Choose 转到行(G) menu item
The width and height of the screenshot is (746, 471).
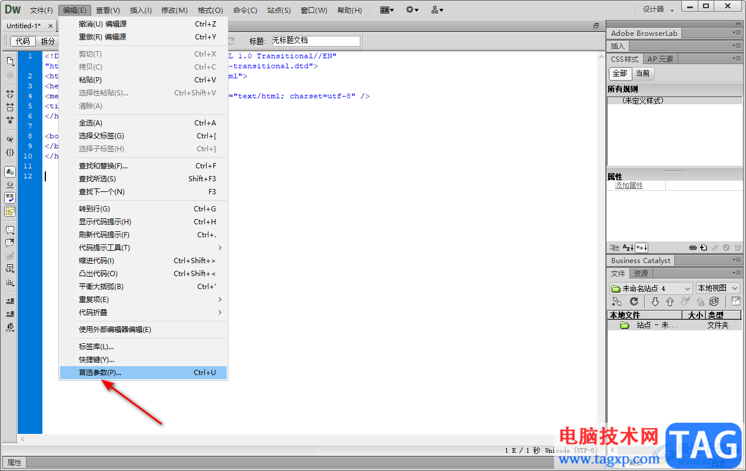coord(143,209)
